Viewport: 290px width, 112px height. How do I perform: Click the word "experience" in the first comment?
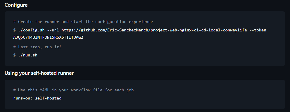(141, 22)
